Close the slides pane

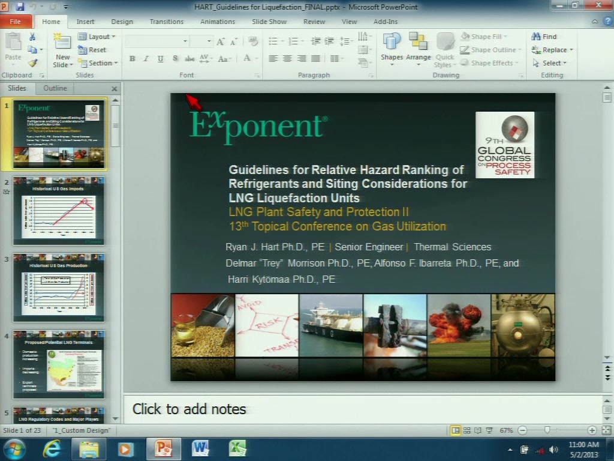pyautogui.click(x=115, y=89)
